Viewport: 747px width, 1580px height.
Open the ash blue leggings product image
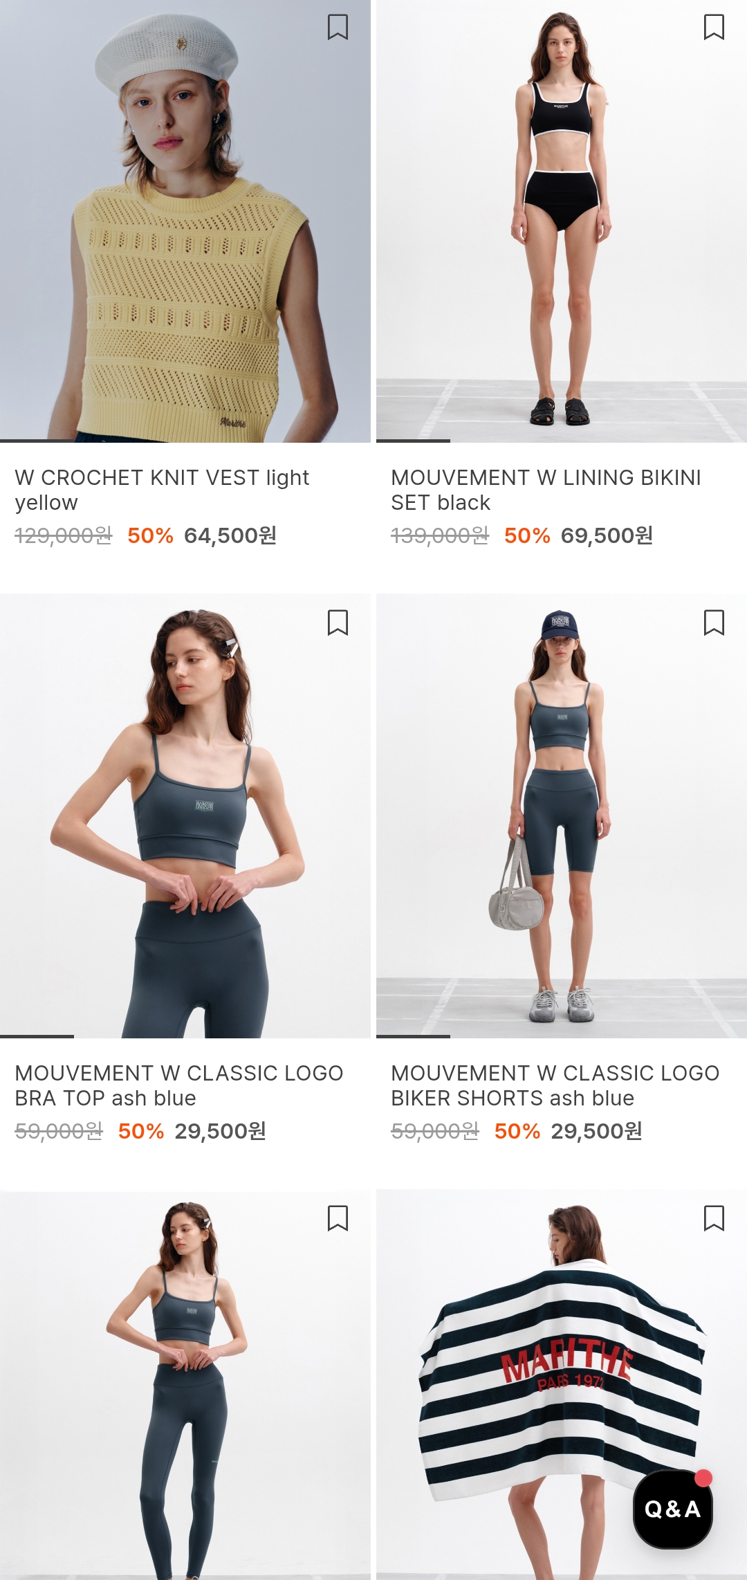pyautogui.click(x=185, y=1385)
